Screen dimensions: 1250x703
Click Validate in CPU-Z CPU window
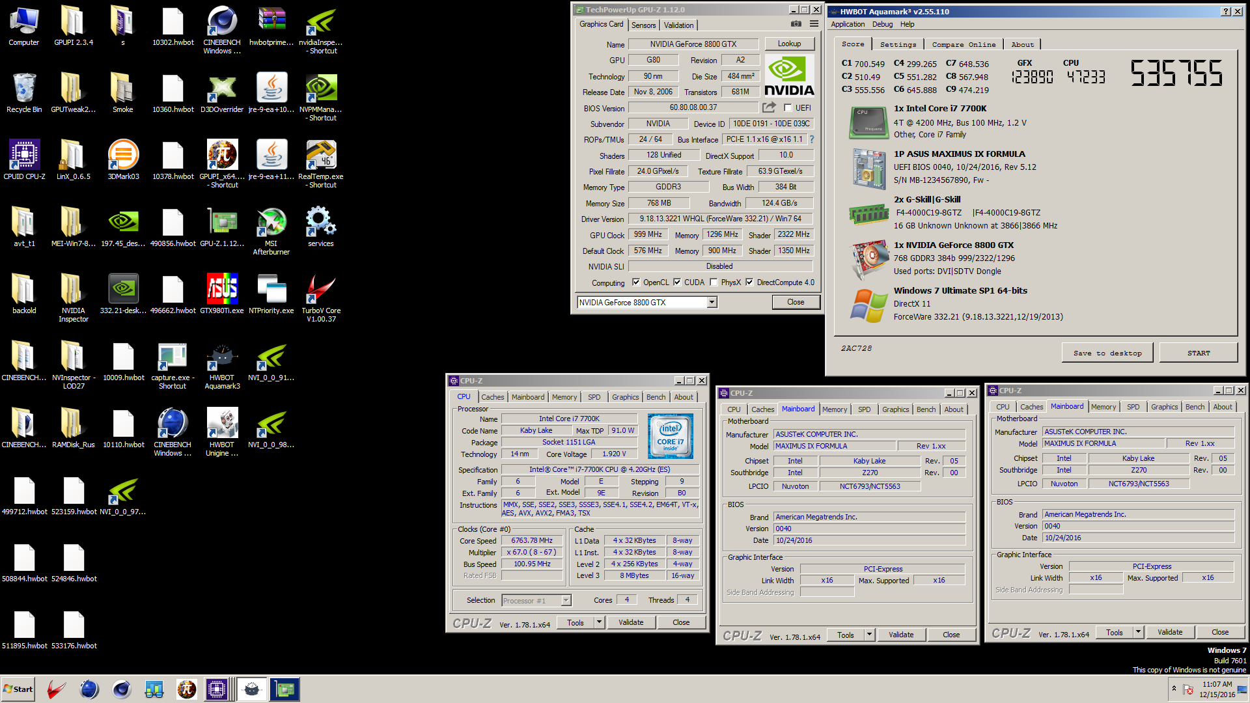tap(630, 622)
